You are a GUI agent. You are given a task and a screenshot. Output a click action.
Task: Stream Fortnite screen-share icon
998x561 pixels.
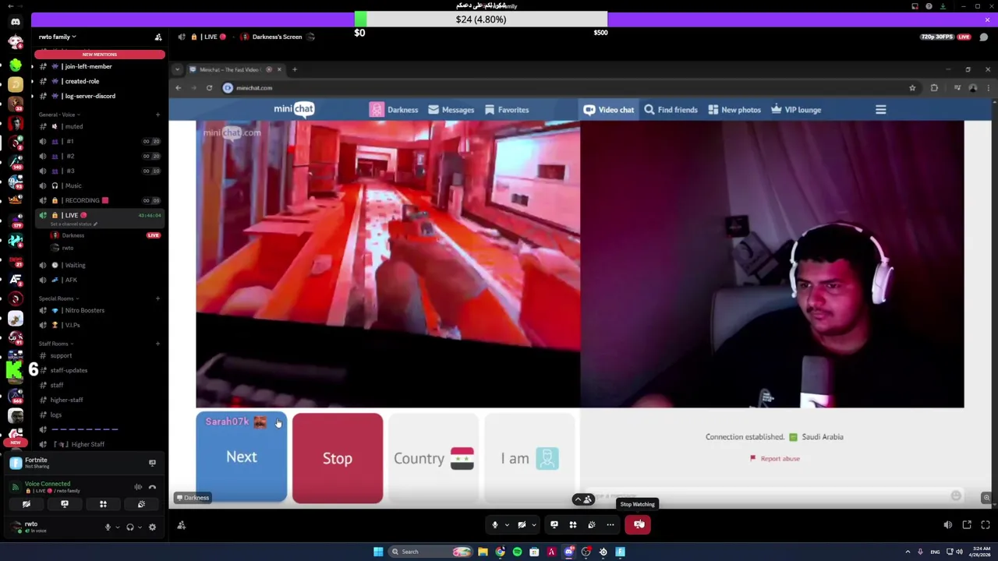[152, 463]
